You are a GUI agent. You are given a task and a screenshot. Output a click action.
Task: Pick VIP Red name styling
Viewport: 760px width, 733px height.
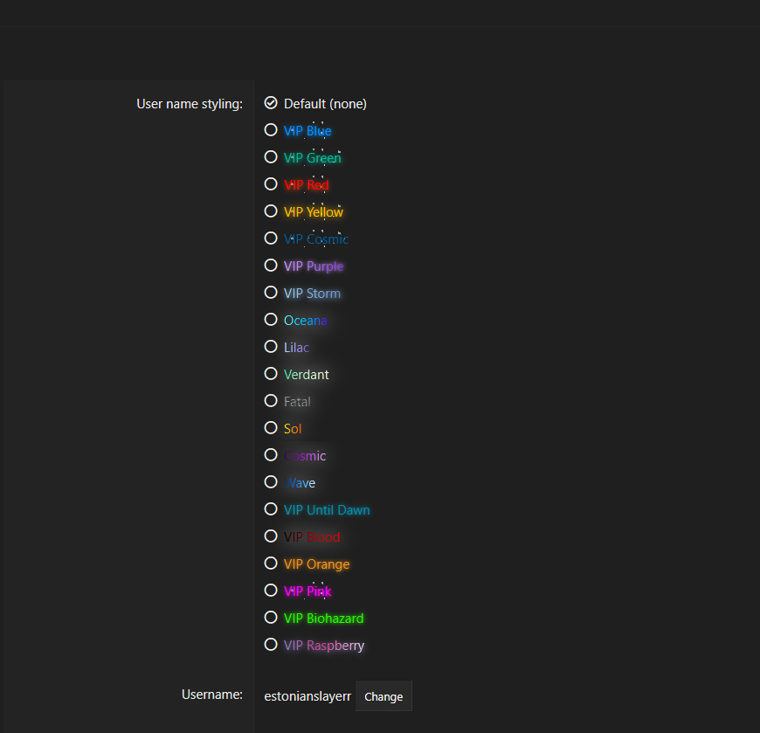271,184
